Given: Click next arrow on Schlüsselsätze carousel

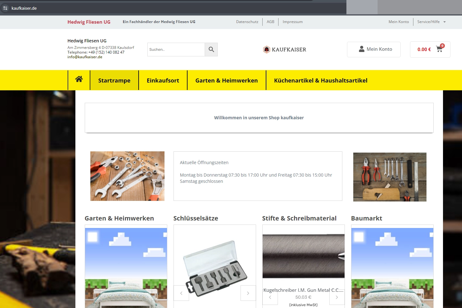Looking at the screenshot, I should tap(248, 293).
